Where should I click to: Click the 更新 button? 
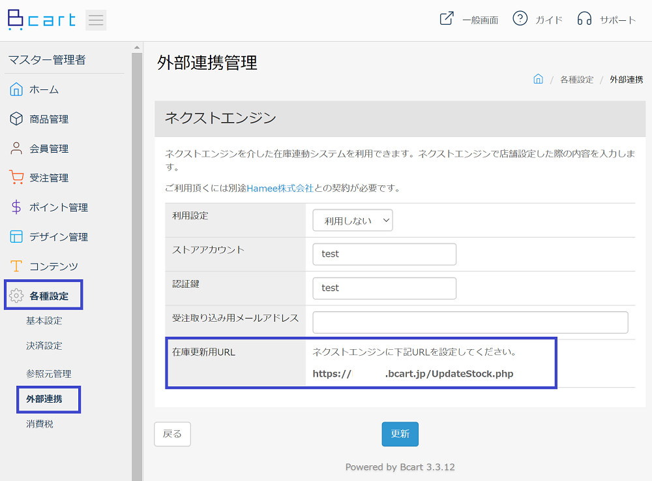coord(400,434)
